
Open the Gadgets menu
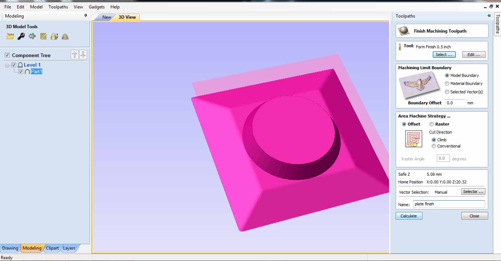(97, 7)
